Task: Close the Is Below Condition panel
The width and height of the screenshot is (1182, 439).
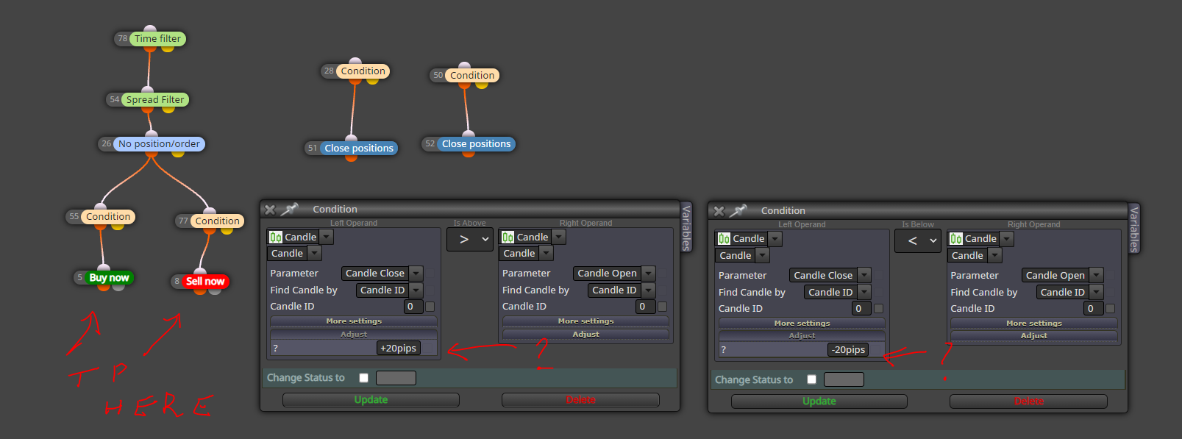Action: tap(719, 211)
